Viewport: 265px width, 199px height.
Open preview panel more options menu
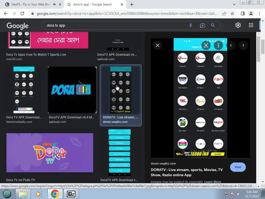click(218, 45)
